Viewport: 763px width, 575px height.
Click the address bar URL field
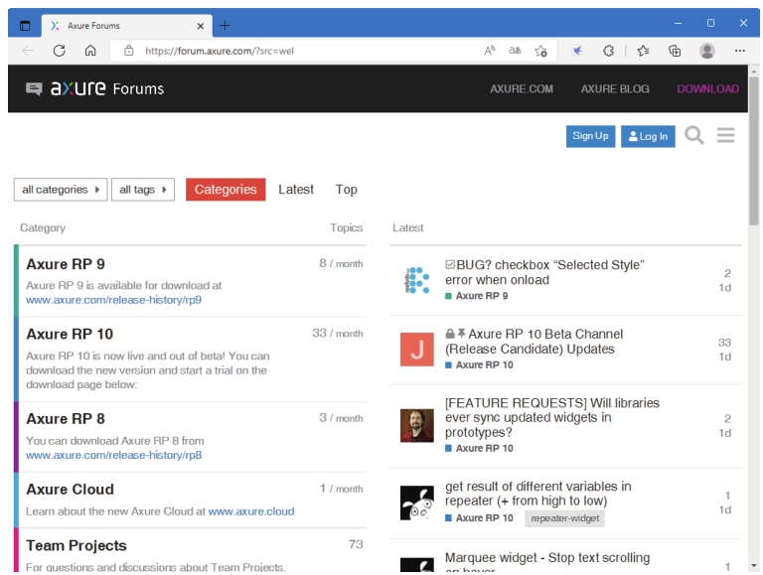tap(298, 51)
